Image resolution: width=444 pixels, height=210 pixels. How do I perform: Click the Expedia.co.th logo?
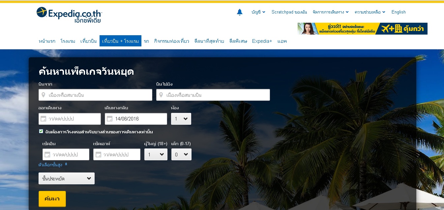click(x=70, y=15)
